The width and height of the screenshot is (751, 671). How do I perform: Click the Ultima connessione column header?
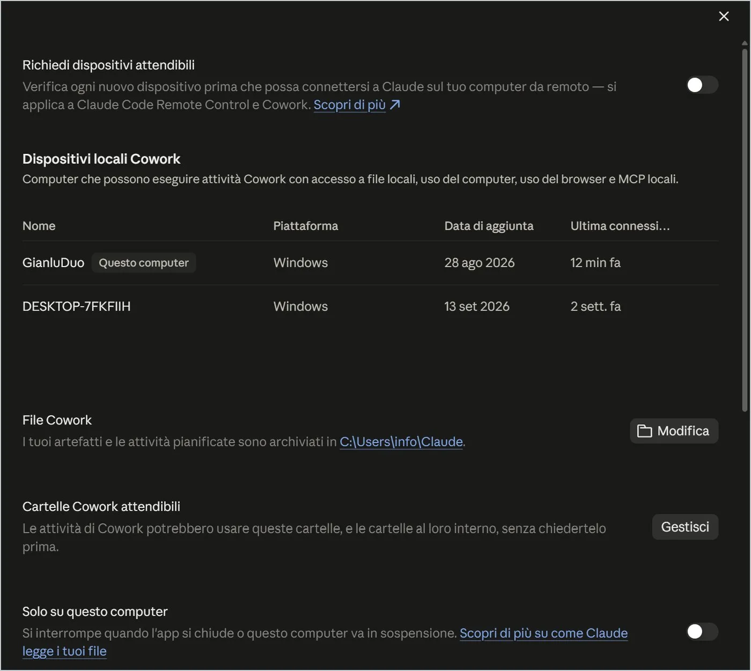[x=620, y=226]
